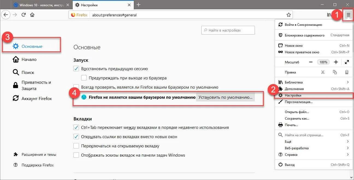Viewport: 354px width, 180px height.
Task: Choose Войти в Синхронизацию
Action: 313,25
